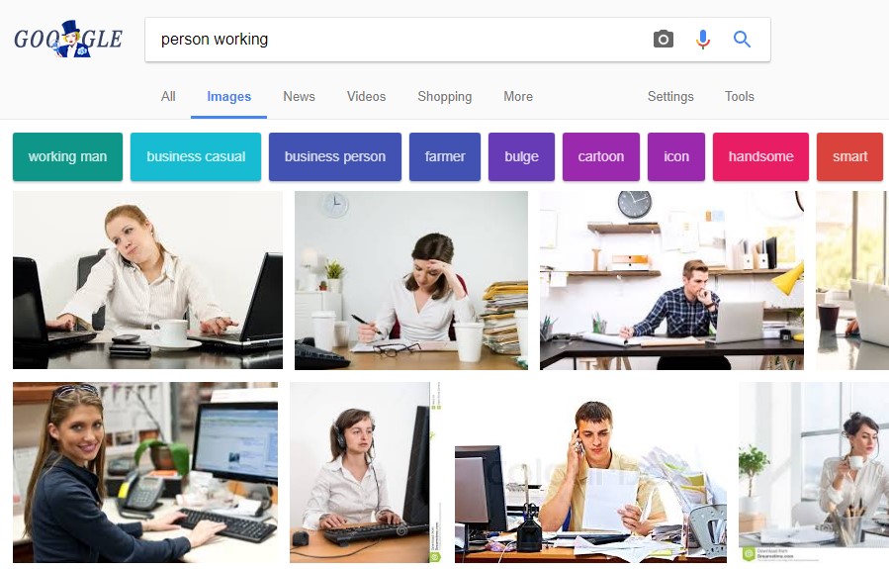This screenshot has height=569, width=889.
Task: Switch to the All results tab
Action: pos(168,96)
